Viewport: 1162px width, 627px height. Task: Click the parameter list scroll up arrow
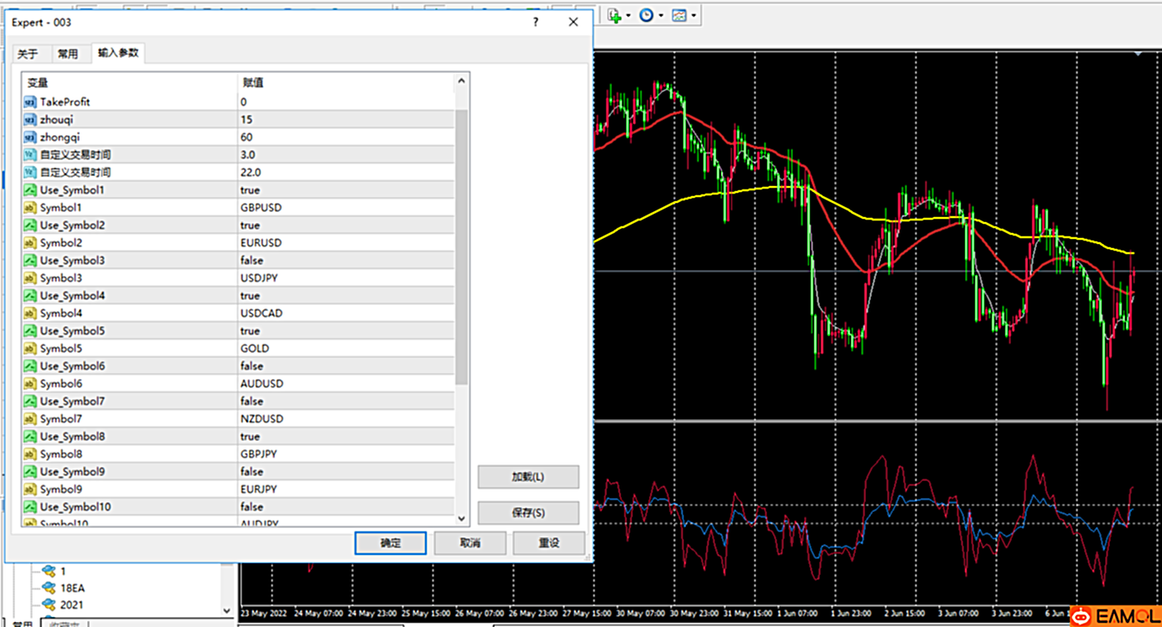461,82
